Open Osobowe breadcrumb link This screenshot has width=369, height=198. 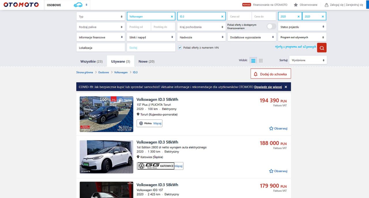click(x=103, y=73)
